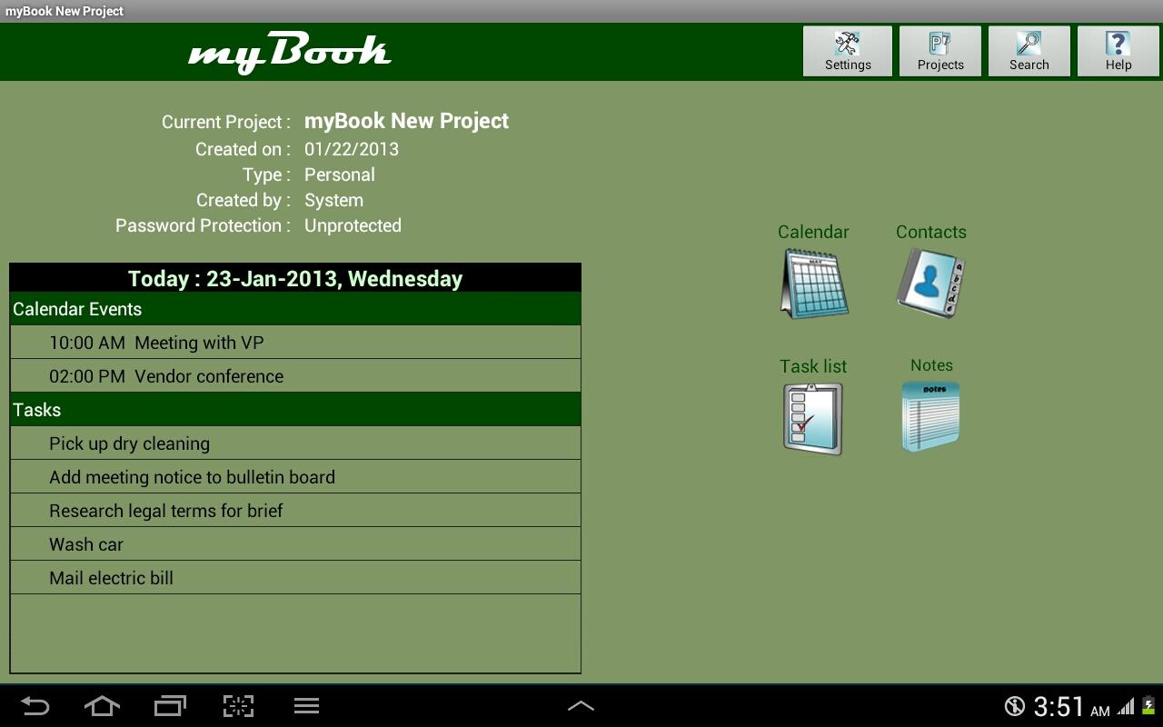Screen dimensions: 1163x727
Task: Tap the Android back arrow icon
Action: [35, 706]
